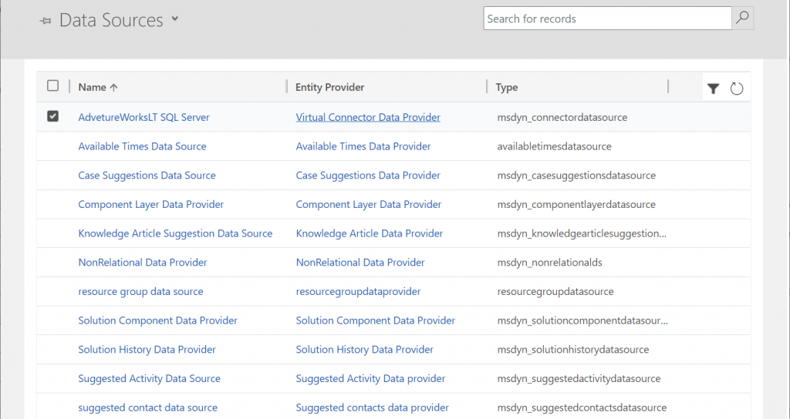Image resolution: width=790 pixels, height=419 pixels.
Task: Uncheck the AdvetureWorksLT SQL Server row checkbox
Action: click(53, 116)
